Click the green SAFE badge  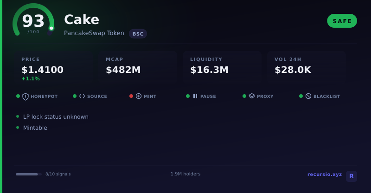(x=342, y=21)
